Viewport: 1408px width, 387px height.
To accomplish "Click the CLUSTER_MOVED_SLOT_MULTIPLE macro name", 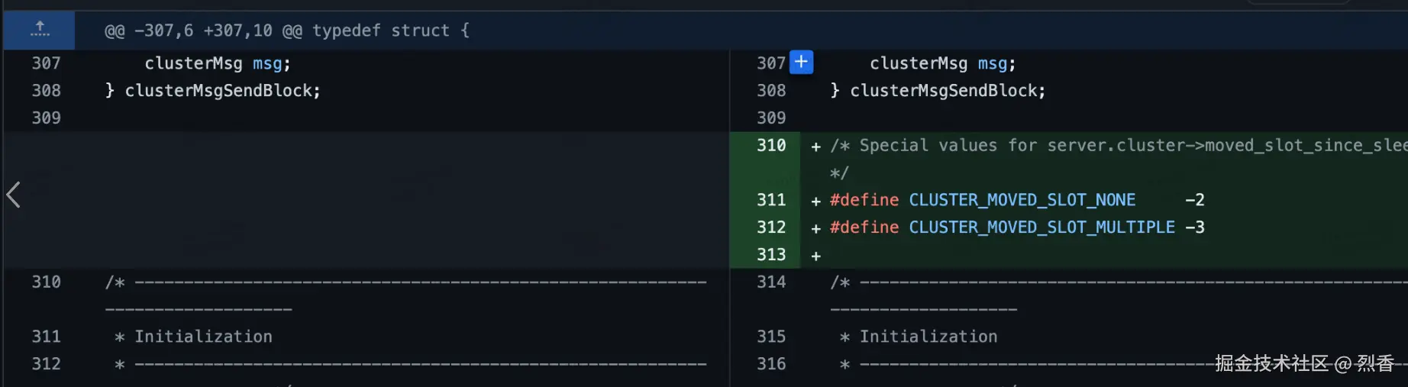I will (1041, 227).
